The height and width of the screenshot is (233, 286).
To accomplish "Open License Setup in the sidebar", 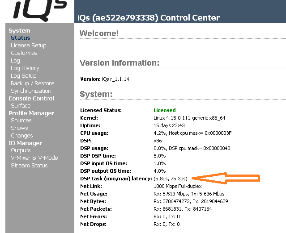I will [x=29, y=45].
